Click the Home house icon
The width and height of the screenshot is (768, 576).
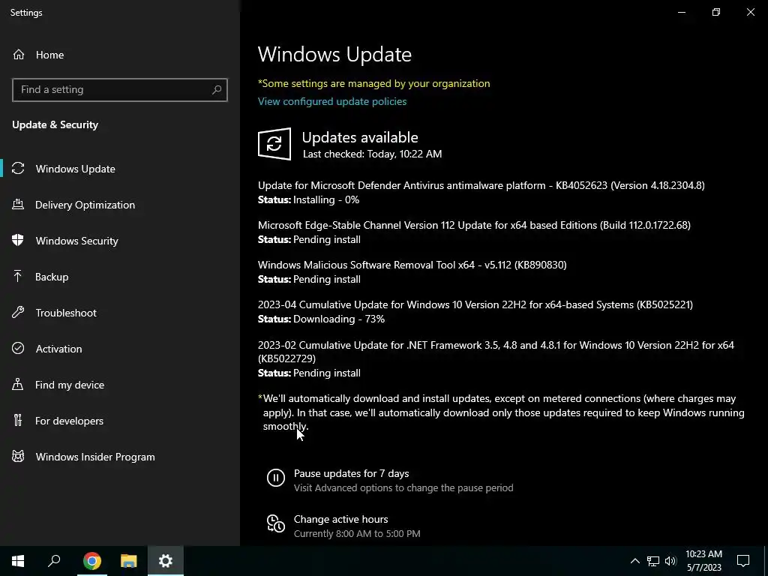[x=19, y=54]
